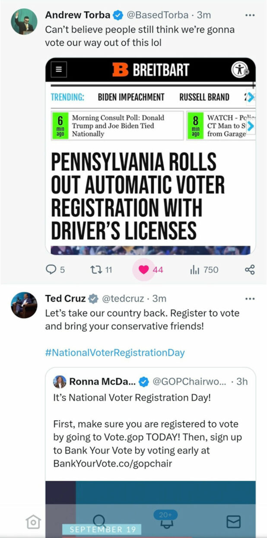The width and height of the screenshot is (267, 538).
Task: Unlike Andrew Torba's post heart
Action: [144, 270]
